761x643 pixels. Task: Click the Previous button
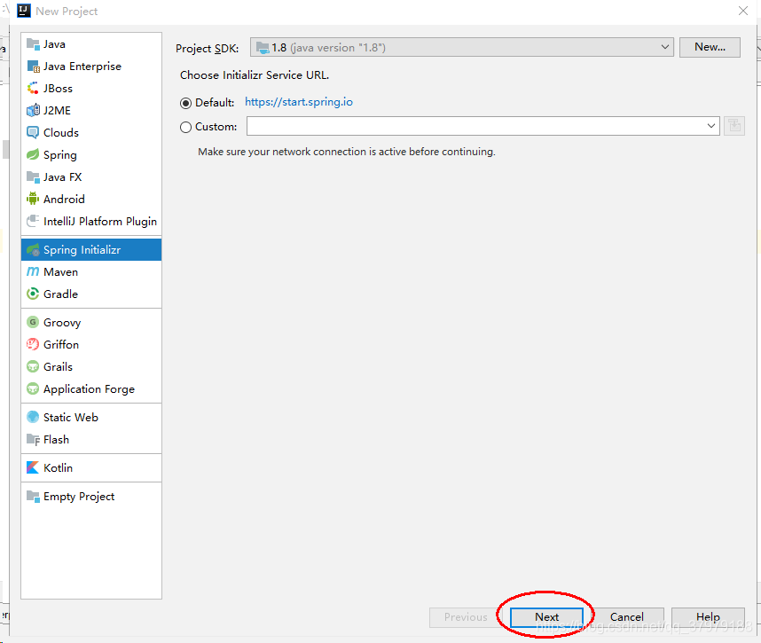click(x=466, y=616)
